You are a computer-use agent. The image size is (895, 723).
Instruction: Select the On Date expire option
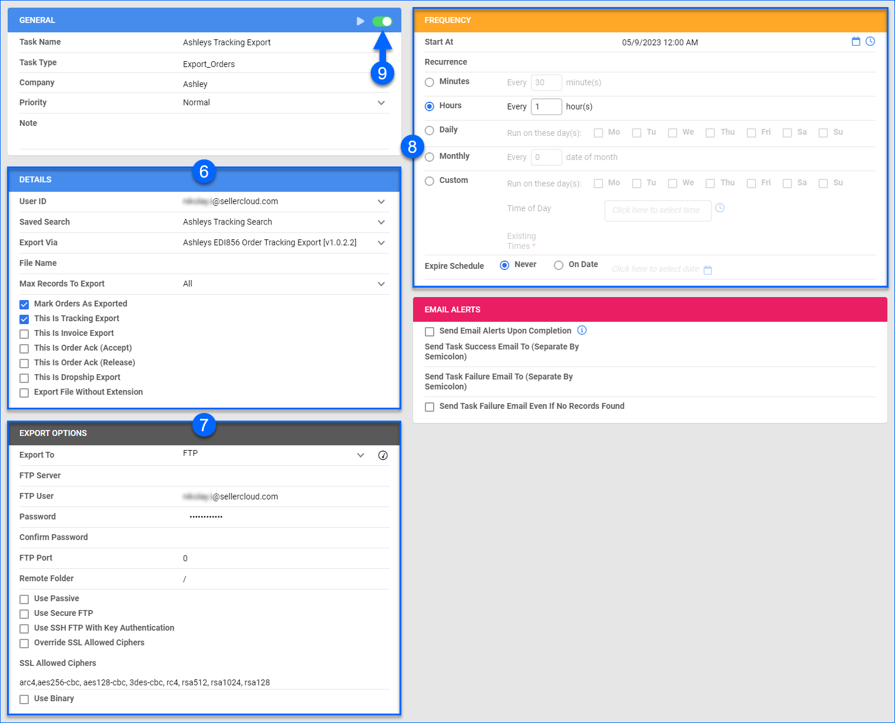point(558,265)
